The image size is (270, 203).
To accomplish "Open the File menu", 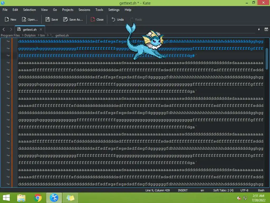I will (x=5, y=10).
